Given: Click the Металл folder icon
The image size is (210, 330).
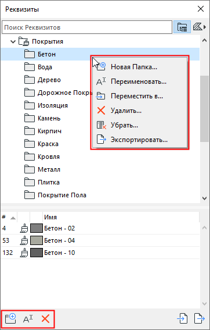Looking at the screenshot, I should tap(30, 169).
